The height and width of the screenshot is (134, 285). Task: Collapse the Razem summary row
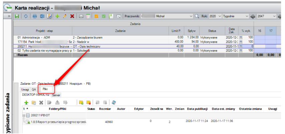[x=15, y=55]
